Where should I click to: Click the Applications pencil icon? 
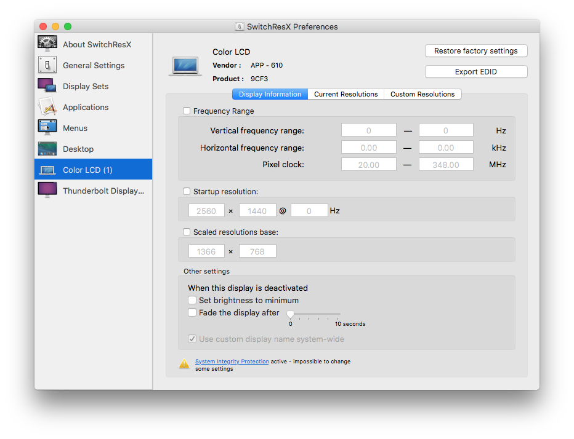click(x=47, y=107)
